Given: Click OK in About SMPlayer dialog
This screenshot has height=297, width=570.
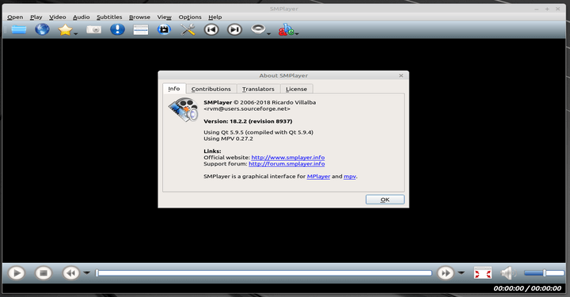Looking at the screenshot, I should coord(385,200).
